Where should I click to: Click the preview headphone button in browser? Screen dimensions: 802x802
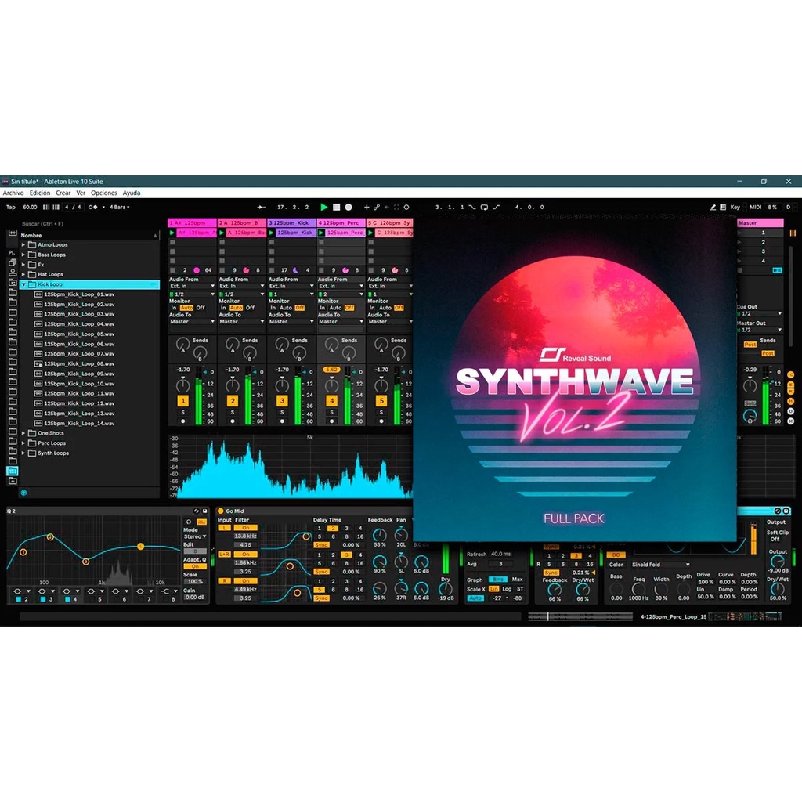point(23,493)
